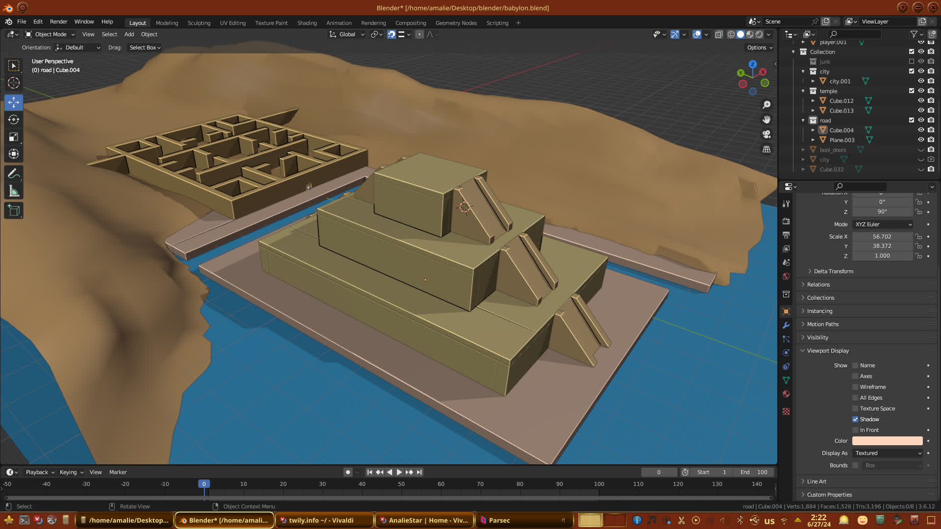
Task: Toggle camera view icon in viewport
Action: (767, 134)
